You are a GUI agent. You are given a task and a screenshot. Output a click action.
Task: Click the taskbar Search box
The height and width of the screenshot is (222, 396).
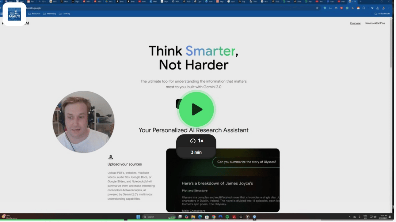click(160, 217)
